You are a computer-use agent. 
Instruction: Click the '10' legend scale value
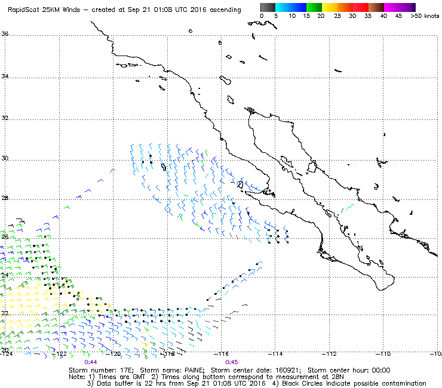point(292,16)
